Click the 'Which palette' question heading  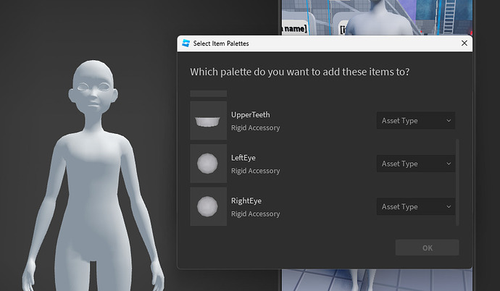pyautogui.click(x=300, y=72)
